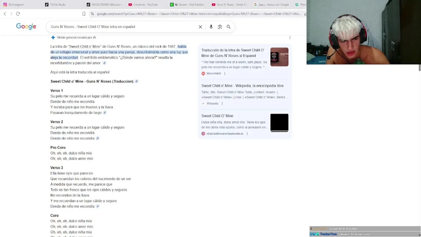Image resolution: width=421 pixels, height=237 pixels.
Task: Click 'Todo es tan fresco' lyric line
Action: [x=89, y=190]
